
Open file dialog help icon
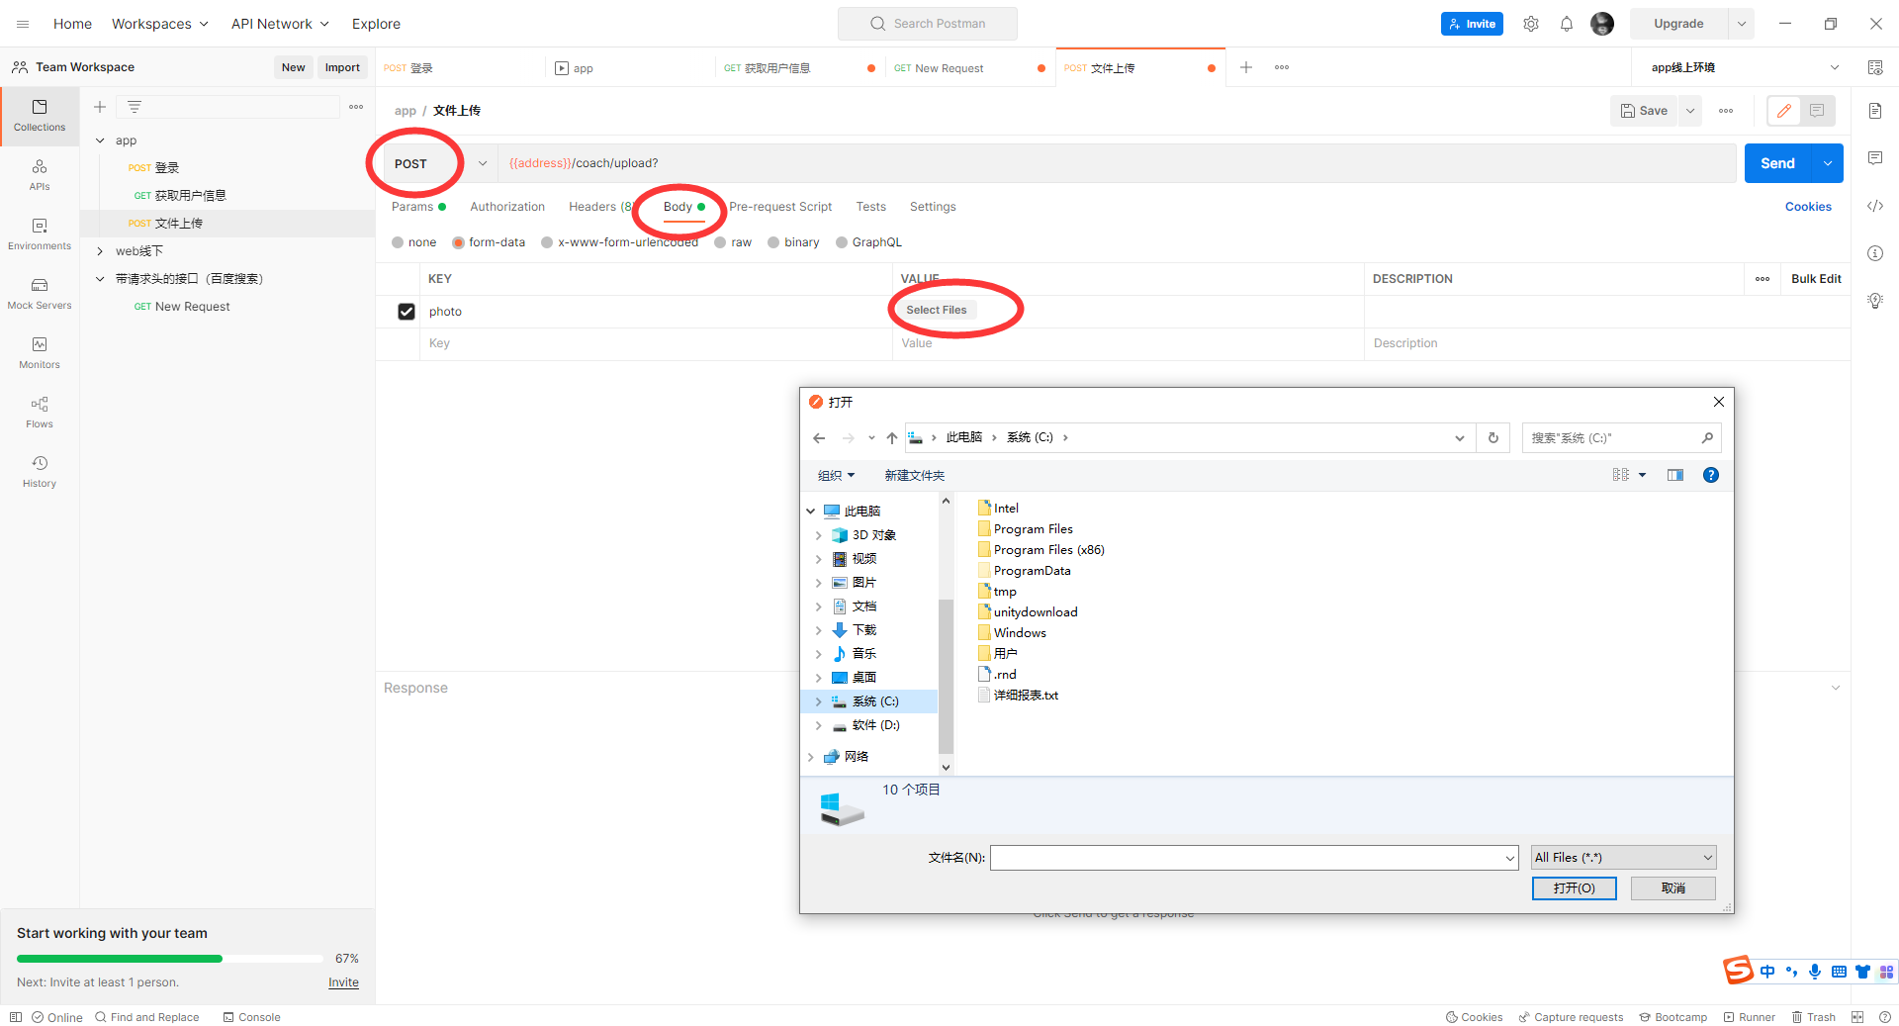tap(1711, 475)
